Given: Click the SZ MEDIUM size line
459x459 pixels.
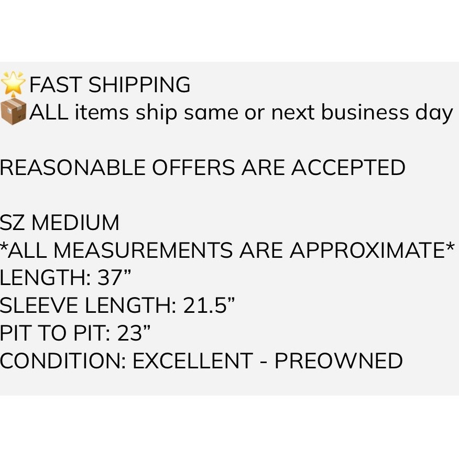Looking at the screenshot, I should (59, 223).
